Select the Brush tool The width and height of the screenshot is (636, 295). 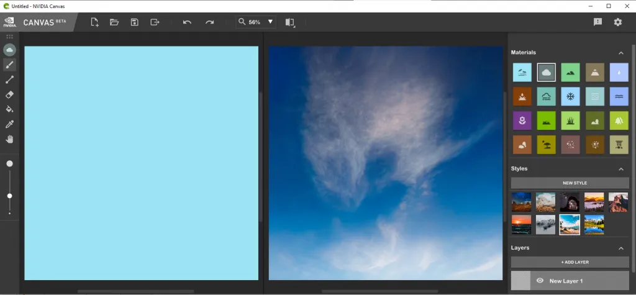10,65
